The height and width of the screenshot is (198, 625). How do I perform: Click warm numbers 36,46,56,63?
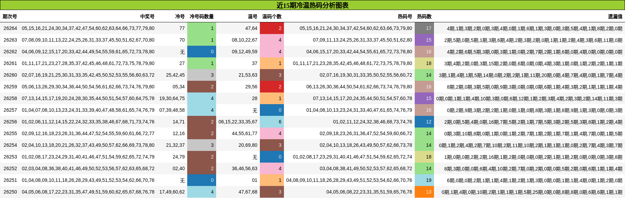click(245, 168)
